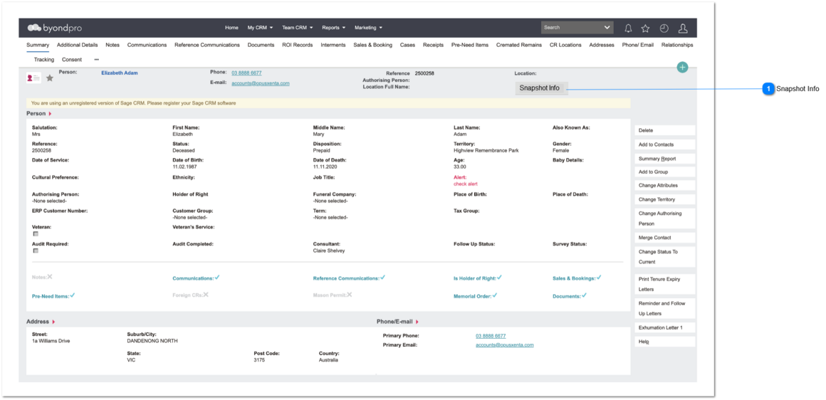Open the ROI Records tab
This screenshot has height=400, width=826.
point(297,46)
